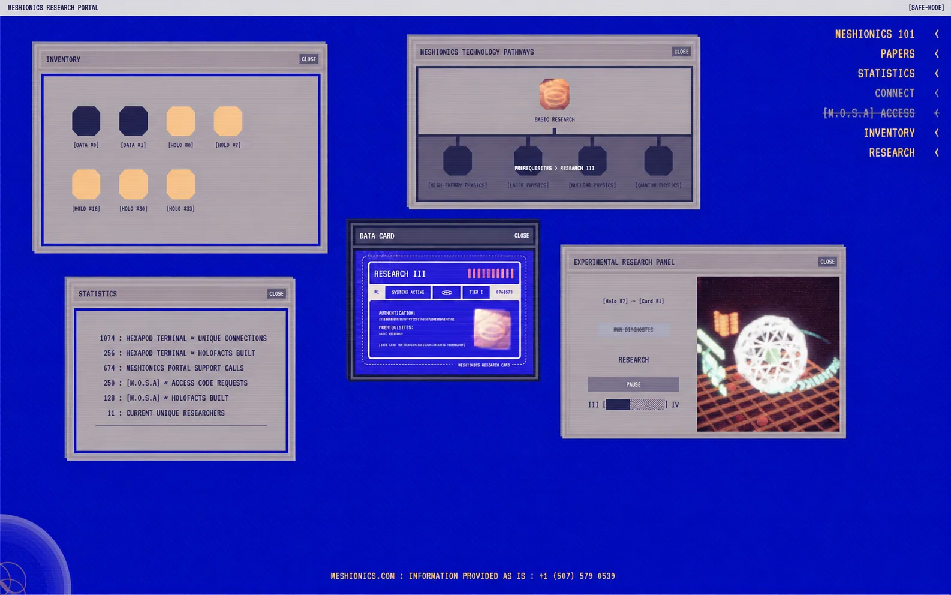Select the HOLO #7 inventory item
951x595 pixels.
click(x=228, y=121)
